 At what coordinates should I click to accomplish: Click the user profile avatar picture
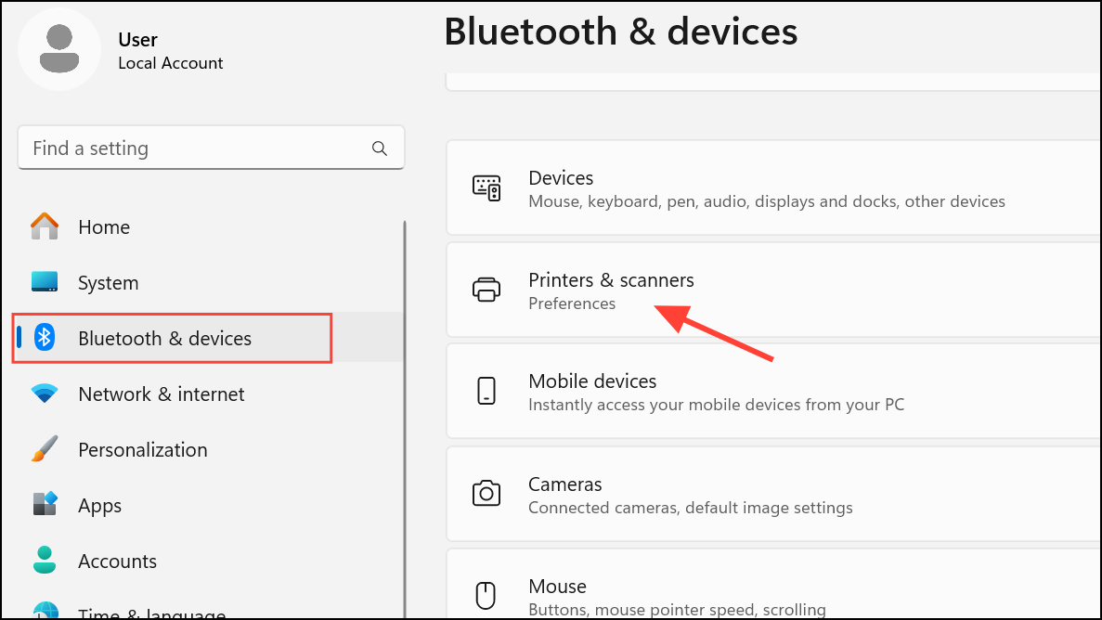(x=59, y=48)
